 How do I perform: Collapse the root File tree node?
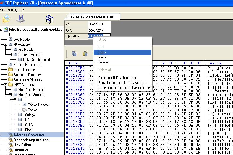(1, 29)
